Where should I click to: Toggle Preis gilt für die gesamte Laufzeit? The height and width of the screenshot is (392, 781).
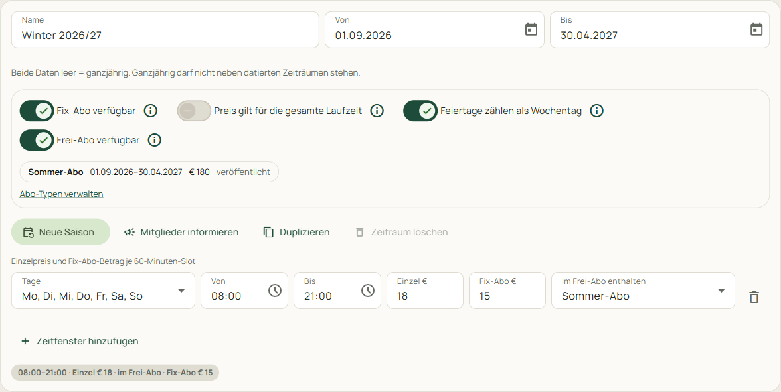(x=194, y=111)
